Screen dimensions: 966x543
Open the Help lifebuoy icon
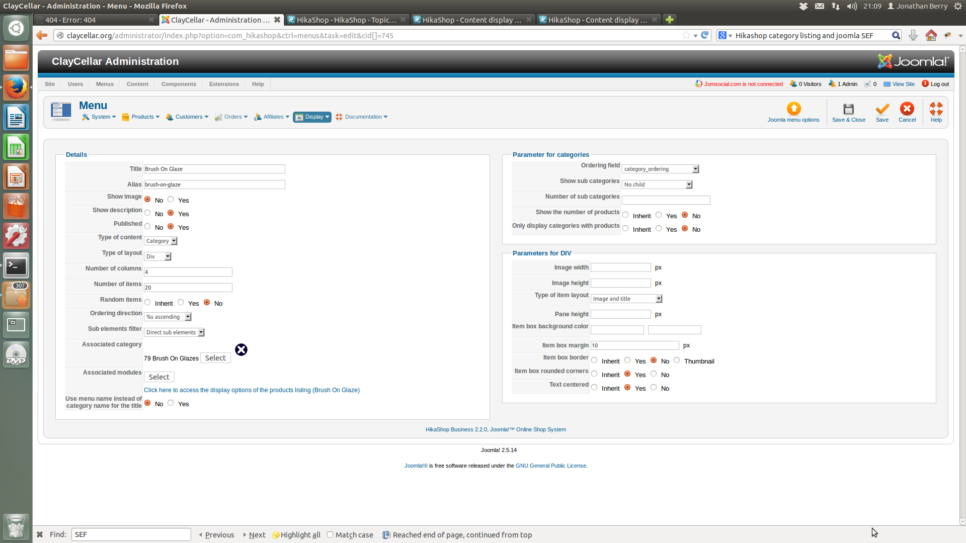(936, 109)
